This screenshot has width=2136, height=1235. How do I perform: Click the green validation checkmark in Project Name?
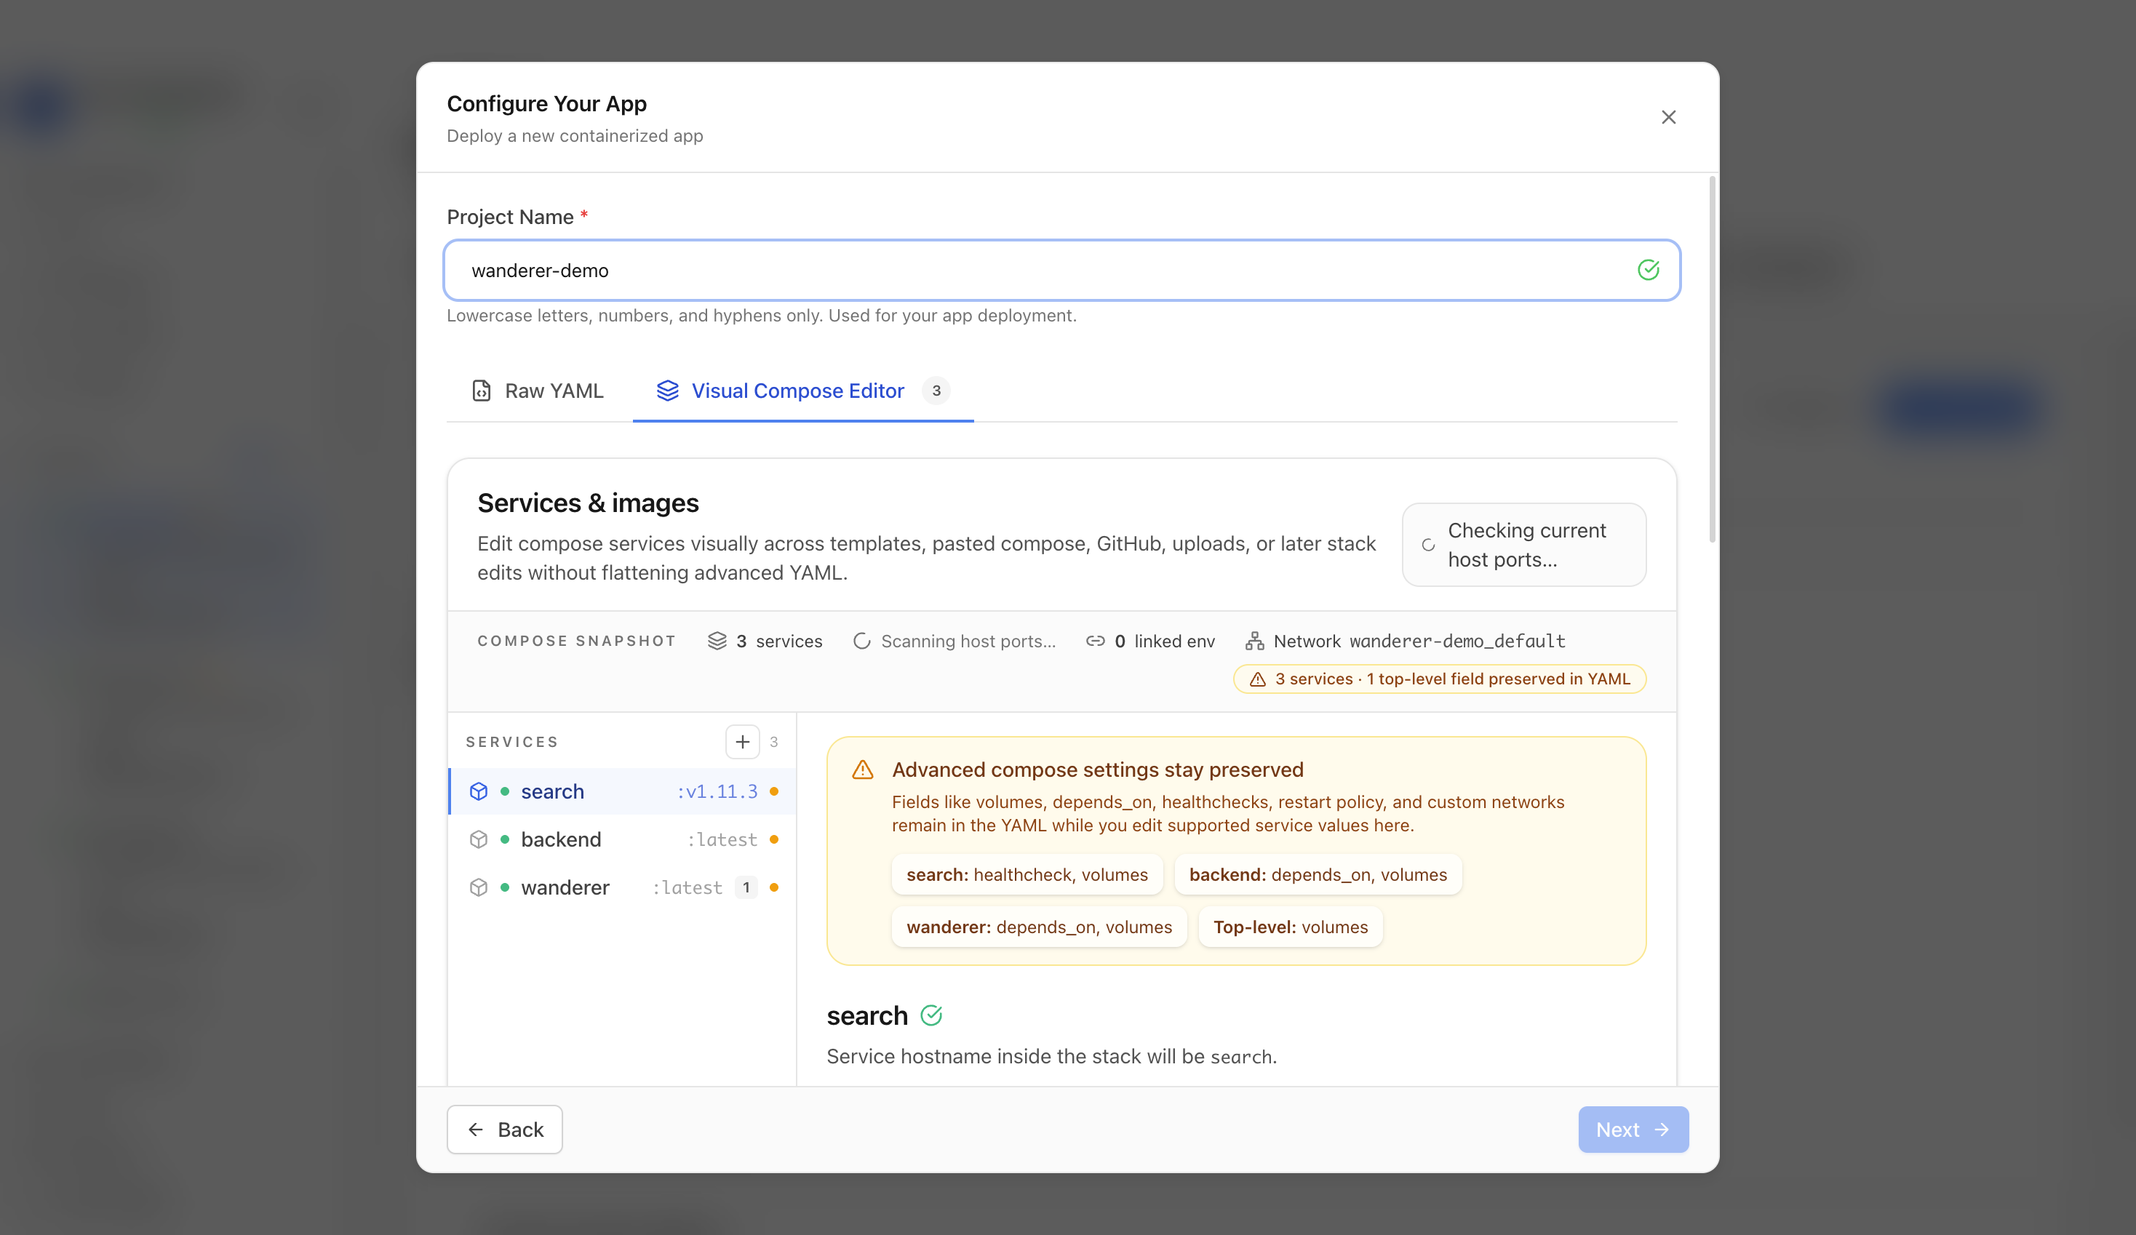pyautogui.click(x=1648, y=271)
